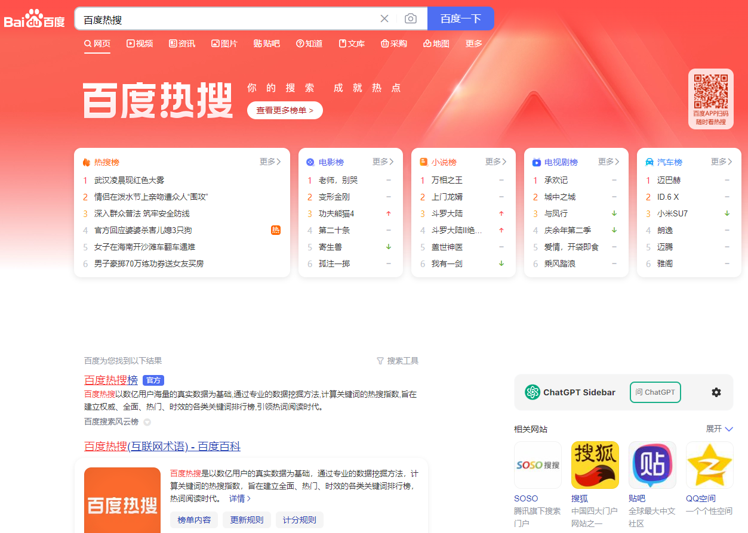Click the down arrow next to 小米SU7
The image size is (748, 533).
coord(727,213)
